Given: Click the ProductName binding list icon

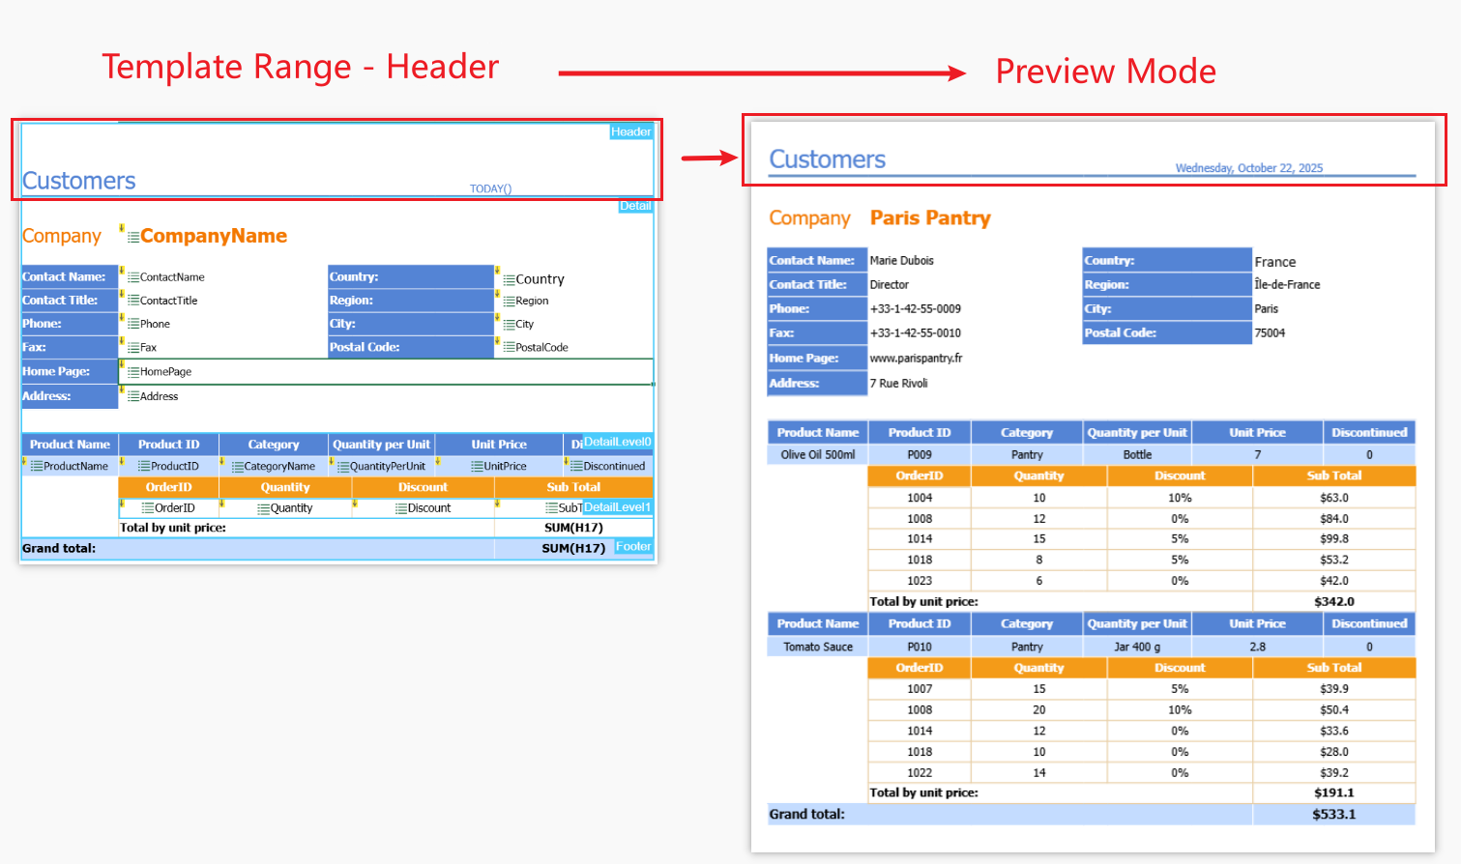Looking at the screenshot, I should point(37,467).
